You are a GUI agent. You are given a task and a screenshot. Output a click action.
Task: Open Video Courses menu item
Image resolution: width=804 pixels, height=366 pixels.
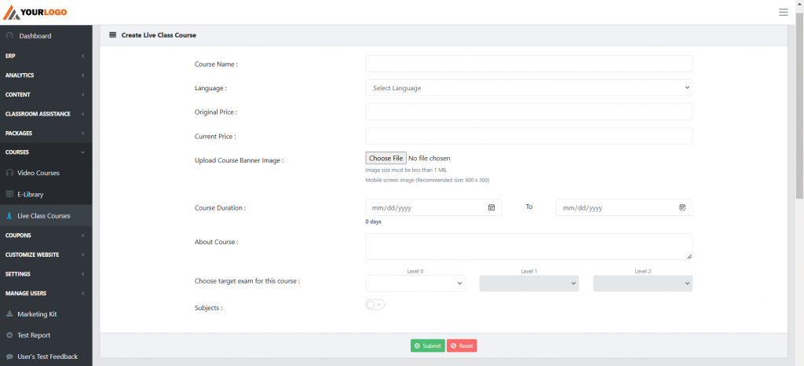pyautogui.click(x=46, y=173)
